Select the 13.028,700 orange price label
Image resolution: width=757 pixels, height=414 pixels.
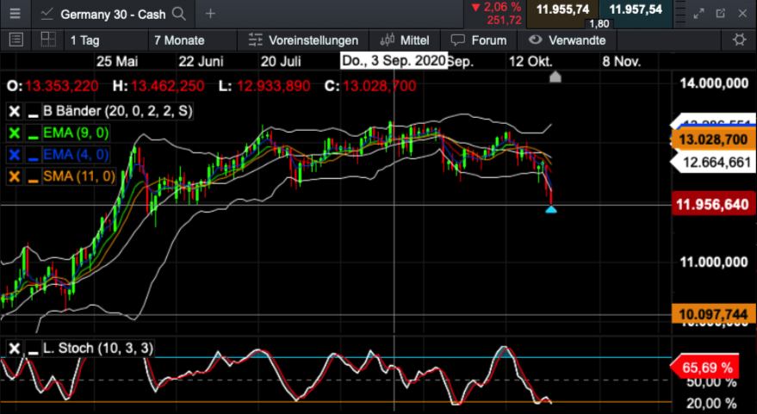click(713, 140)
